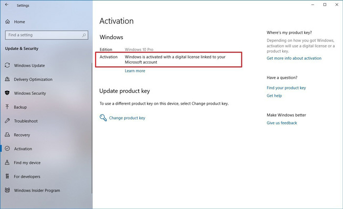The width and height of the screenshot is (343, 209).
Task: Click the Home icon in sidebar
Action: coord(8,22)
